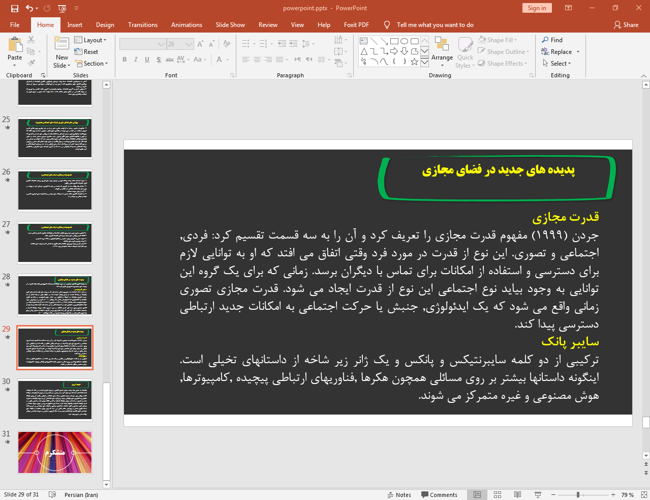This screenshot has height=500, width=650.
Task: Click the zoom slider handle
Action: pos(578,494)
